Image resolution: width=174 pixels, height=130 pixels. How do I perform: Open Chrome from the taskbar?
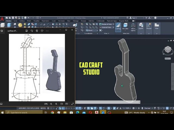52,113
